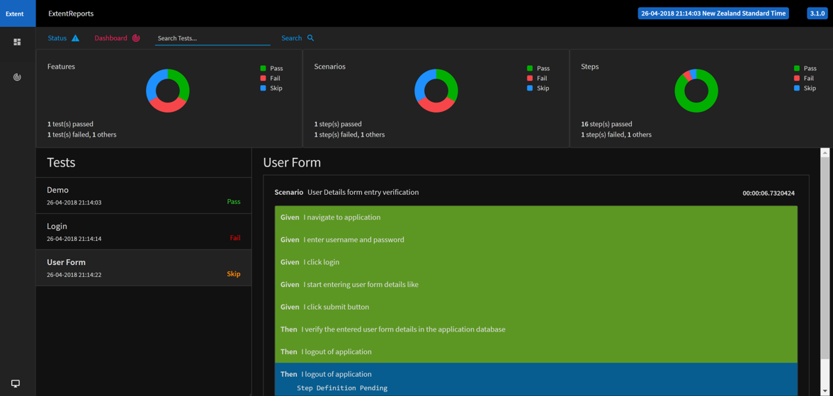Open the dashboard gauge icon in sidebar
833x396 pixels.
[17, 77]
